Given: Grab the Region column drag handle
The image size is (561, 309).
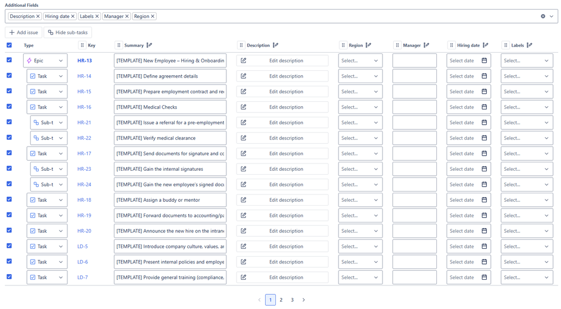Looking at the screenshot, I should [343, 45].
